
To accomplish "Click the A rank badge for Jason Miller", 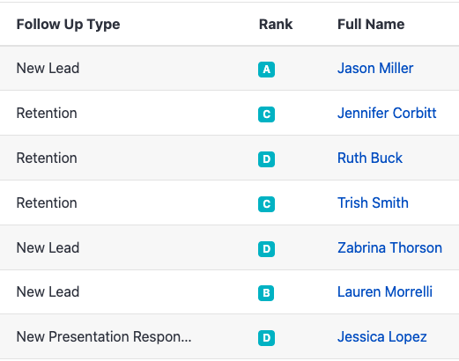I will point(266,70).
